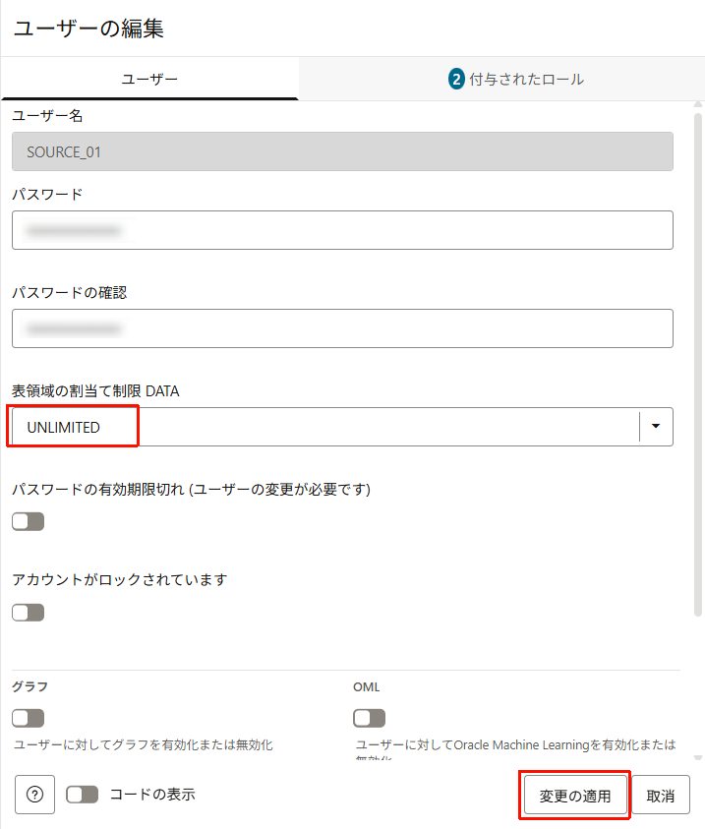Toggle the account locked switch
The height and width of the screenshot is (829, 705).
pyautogui.click(x=28, y=613)
